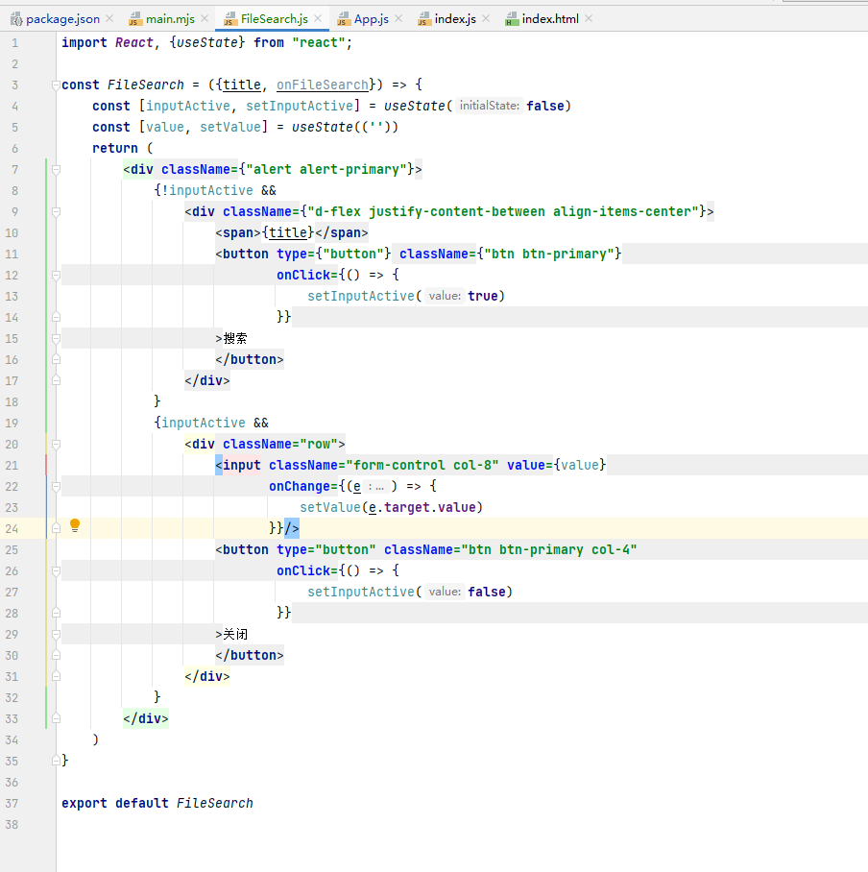Close the main.mjs tab

coord(205,18)
